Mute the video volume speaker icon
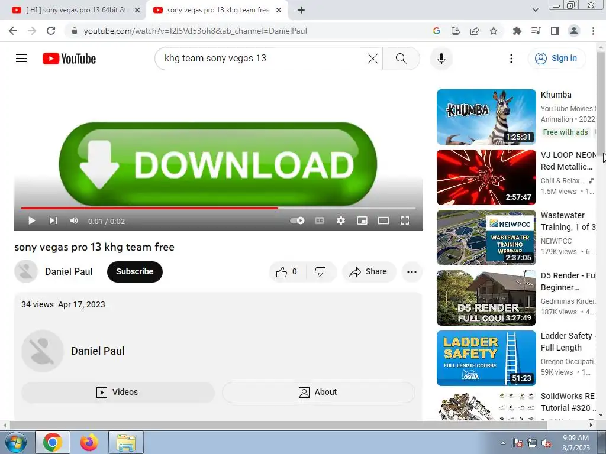 [x=74, y=220]
